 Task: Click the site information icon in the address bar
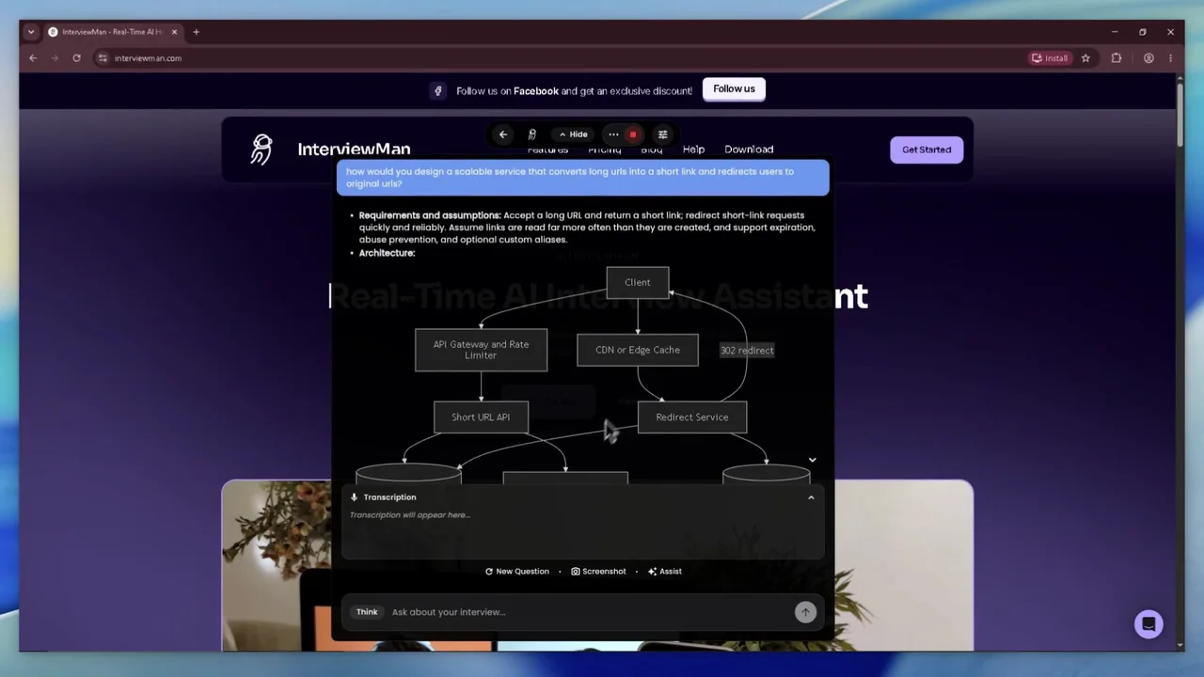(x=103, y=58)
